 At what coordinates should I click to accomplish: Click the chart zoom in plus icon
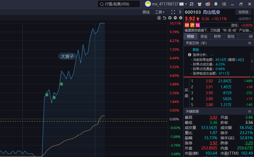coord(170,18)
